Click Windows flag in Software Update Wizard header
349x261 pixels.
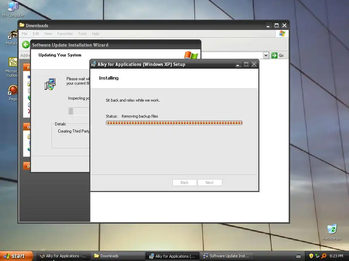coord(191,55)
